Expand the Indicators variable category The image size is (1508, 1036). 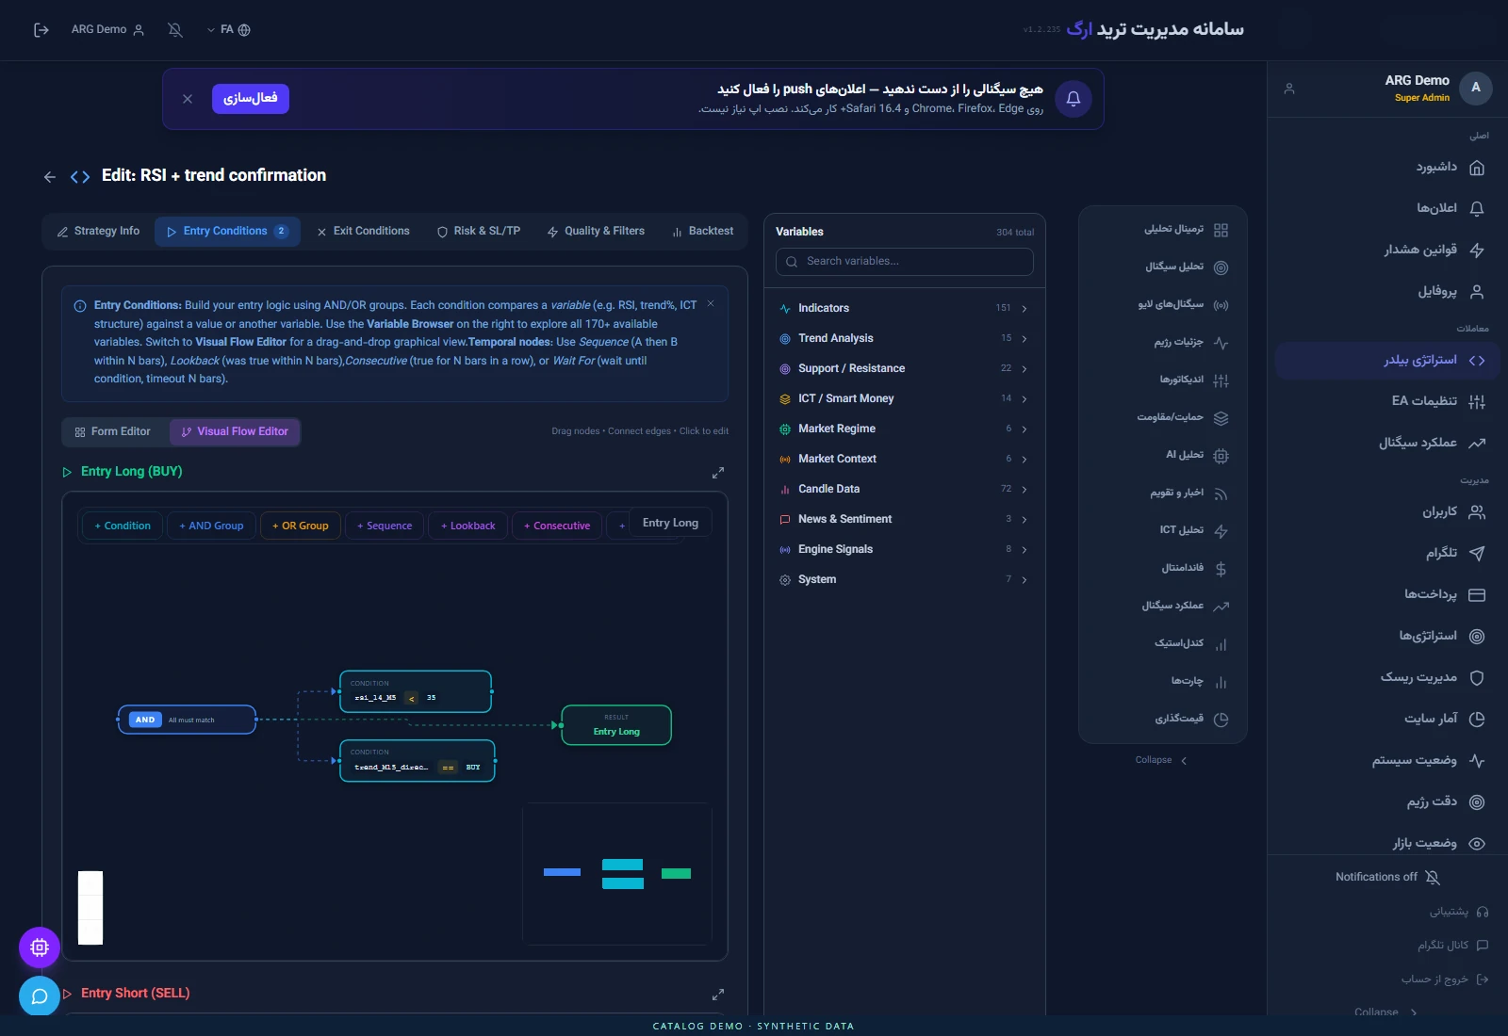(x=905, y=309)
